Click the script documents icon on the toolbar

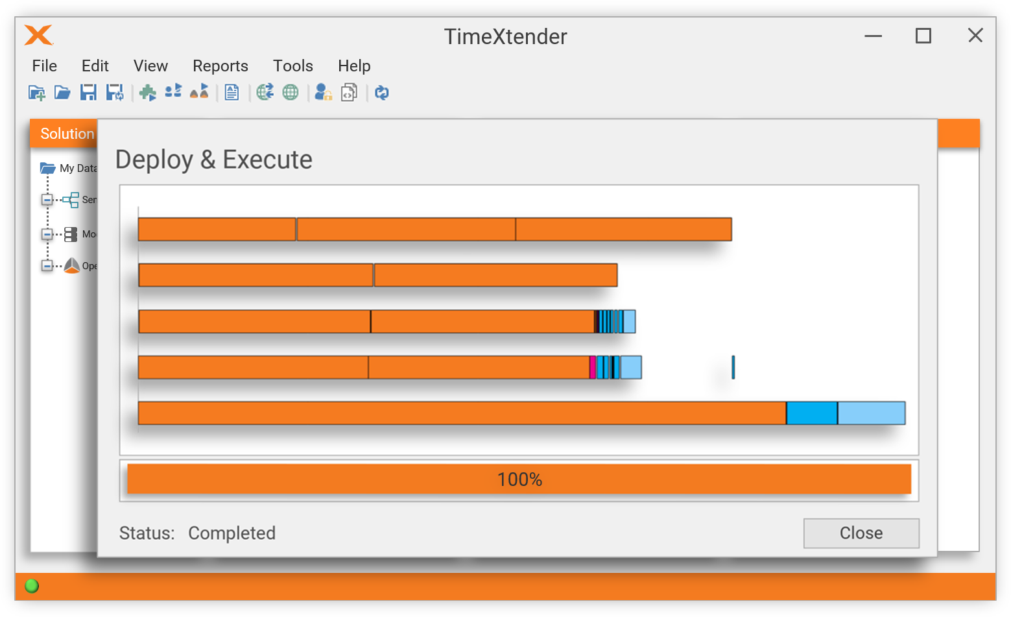pyautogui.click(x=350, y=92)
